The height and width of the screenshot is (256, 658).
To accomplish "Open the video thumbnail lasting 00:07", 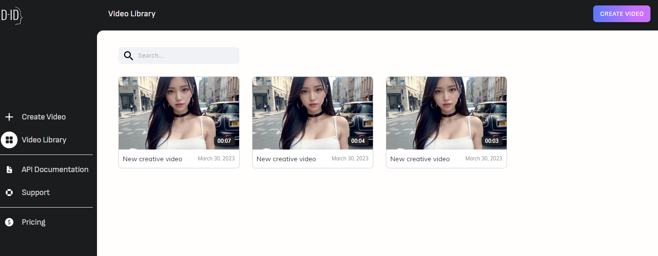I will click(179, 113).
